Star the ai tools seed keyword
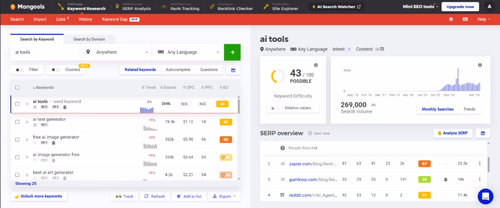This screenshot has width=500, height=208. [27, 104]
